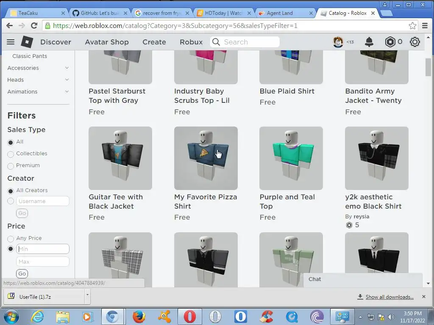The width and height of the screenshot is (434, 325).
Task: Open the Roblox hamburger navigation menu
Action: click(11, 42)
